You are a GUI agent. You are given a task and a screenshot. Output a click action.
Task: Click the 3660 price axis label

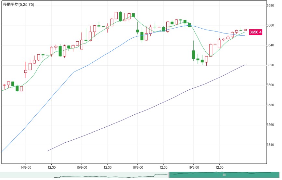pos(270,25)
